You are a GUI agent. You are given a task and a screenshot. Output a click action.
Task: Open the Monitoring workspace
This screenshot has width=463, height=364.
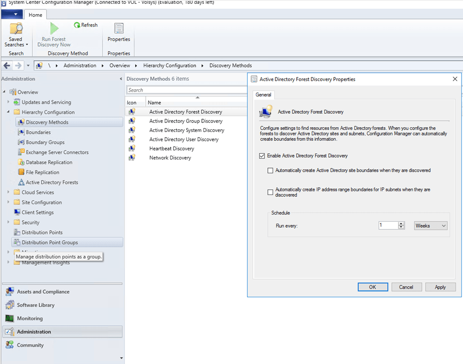(29, 318)
